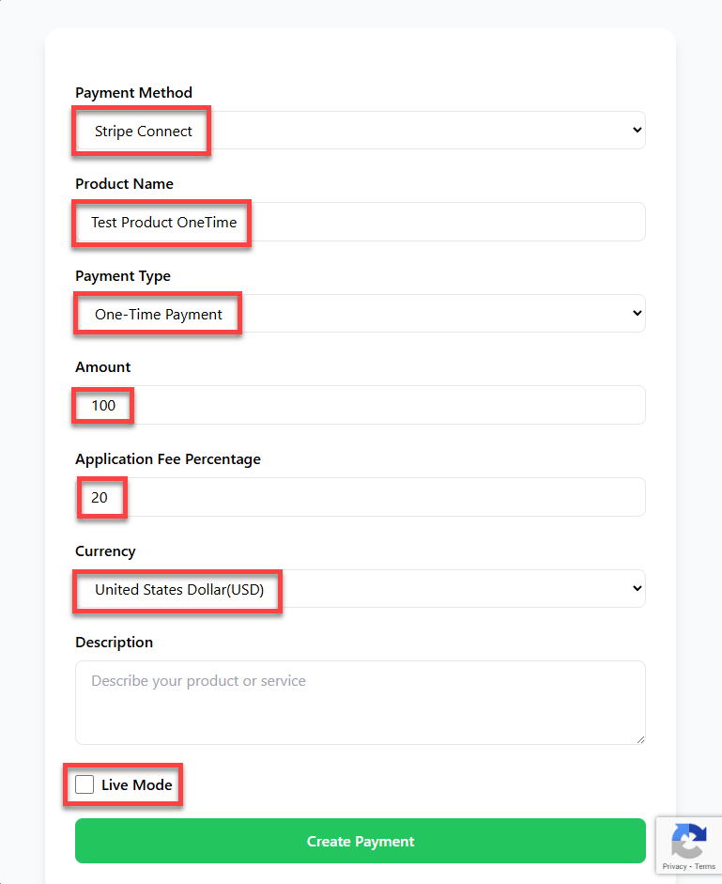Click the "Description" field label
The width and height of the screenshot is (722, 884).
click(x=114, y=643)
